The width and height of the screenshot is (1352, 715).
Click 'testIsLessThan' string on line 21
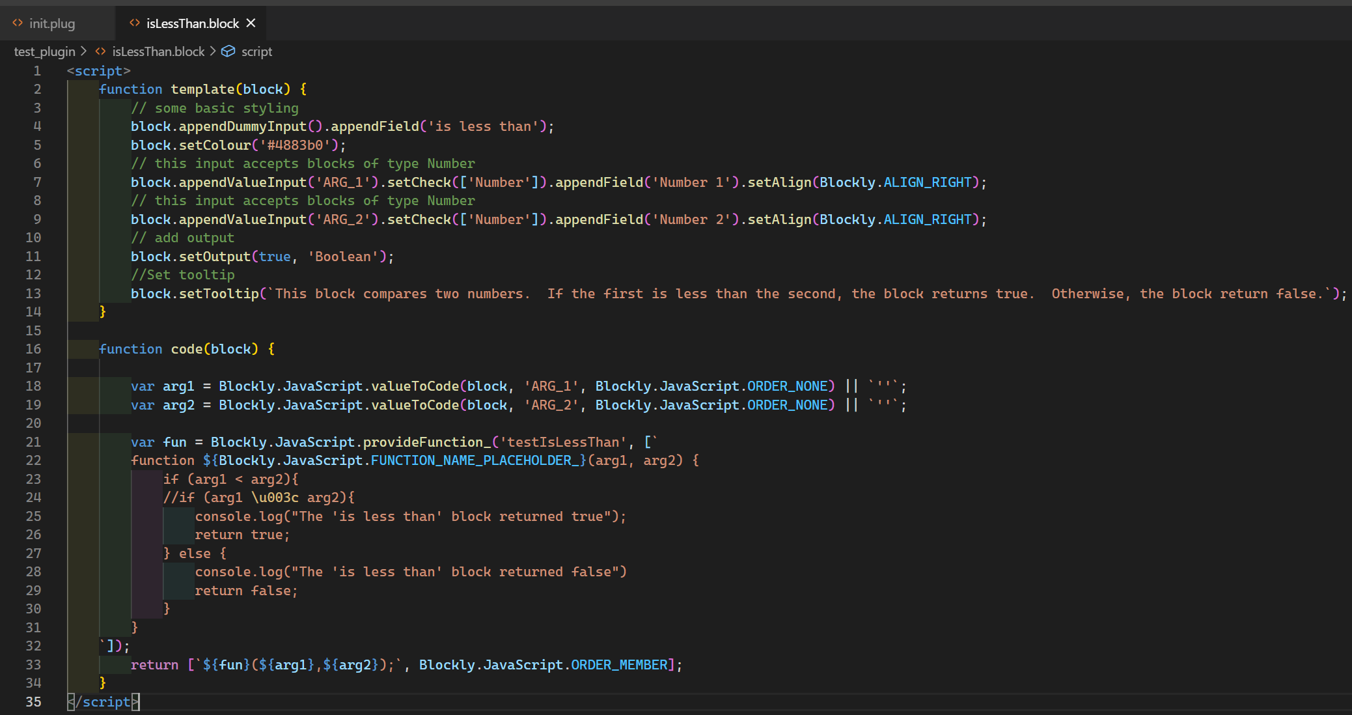click(563, 442)
